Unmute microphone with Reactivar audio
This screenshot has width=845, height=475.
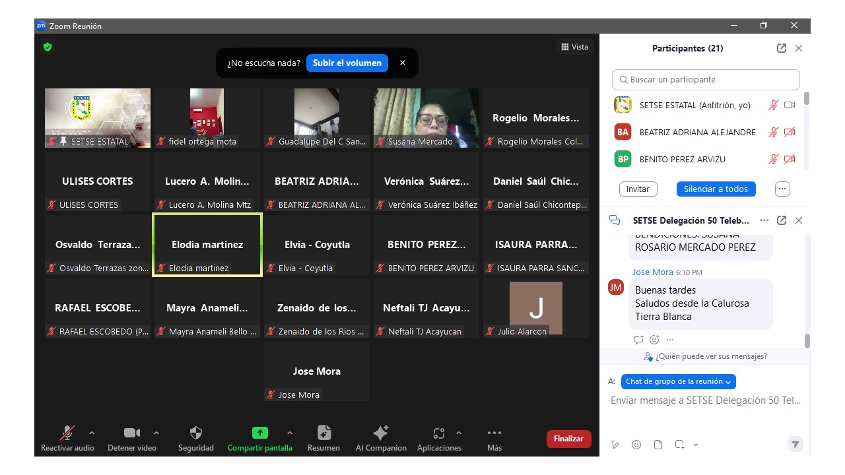point(67,433)
